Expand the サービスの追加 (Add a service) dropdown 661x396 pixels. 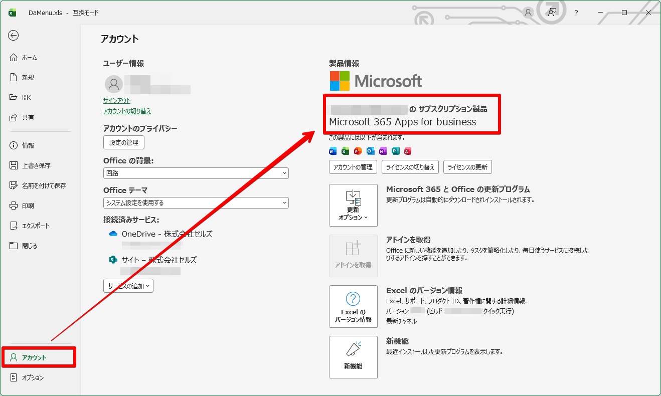coord(128,286)
